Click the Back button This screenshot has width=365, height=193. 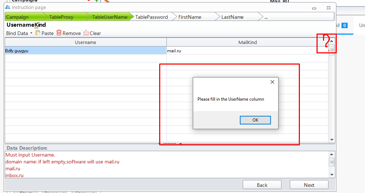tap(262, 185)
